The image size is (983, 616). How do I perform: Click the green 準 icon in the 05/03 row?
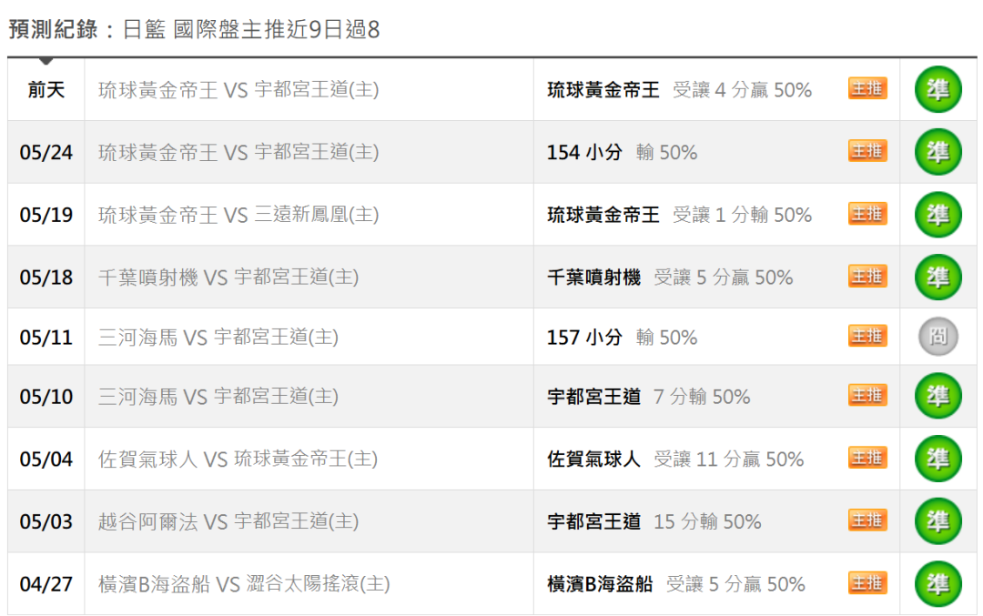point(937,521)
